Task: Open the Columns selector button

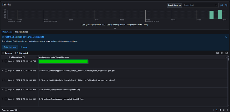Action: coord(7,53)
